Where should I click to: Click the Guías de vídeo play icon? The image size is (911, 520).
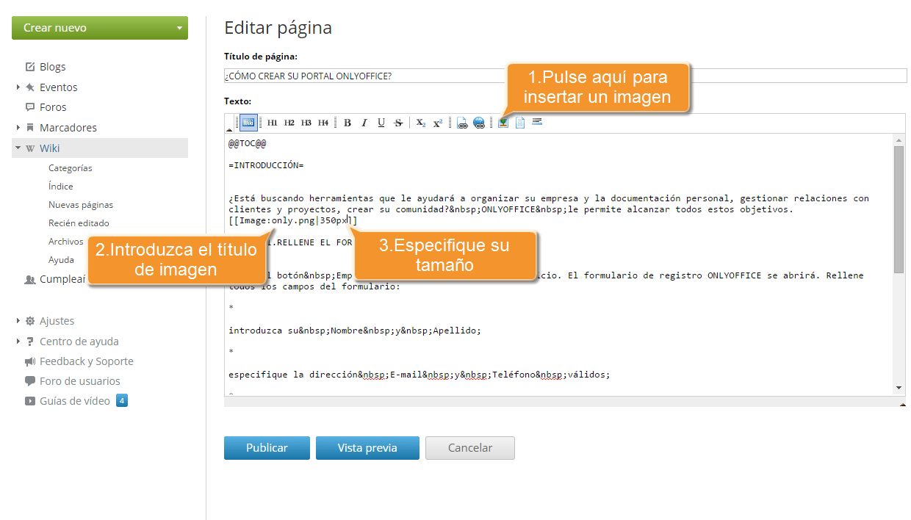pos(30,401)
